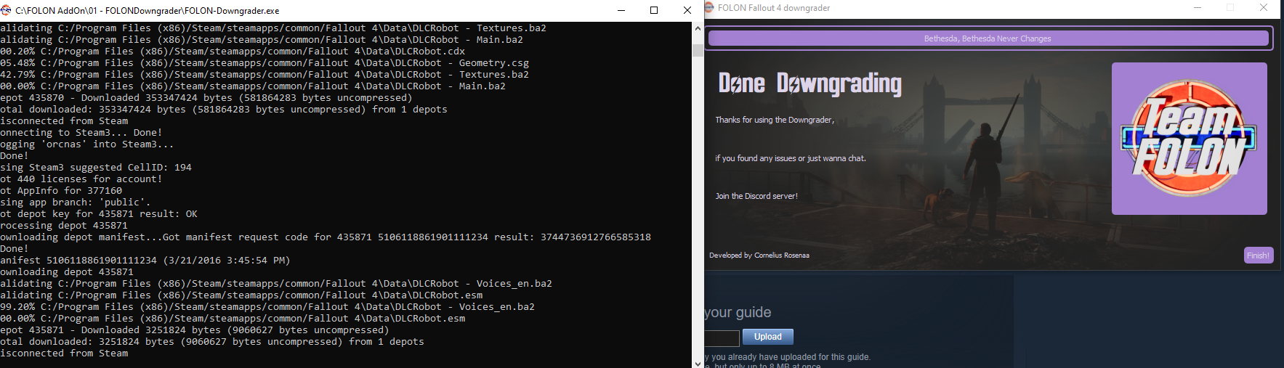1284x368 pixels.
Task: Click the console line 'Got 440 licenses for account!'
Action: click(x=81, y=179)
